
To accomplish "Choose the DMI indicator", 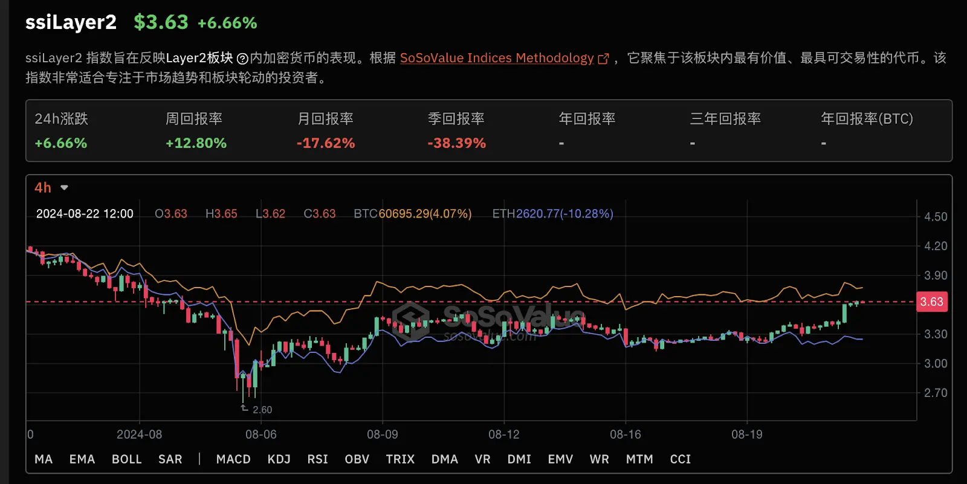I will pyautogui.click(x=519, y=459).
